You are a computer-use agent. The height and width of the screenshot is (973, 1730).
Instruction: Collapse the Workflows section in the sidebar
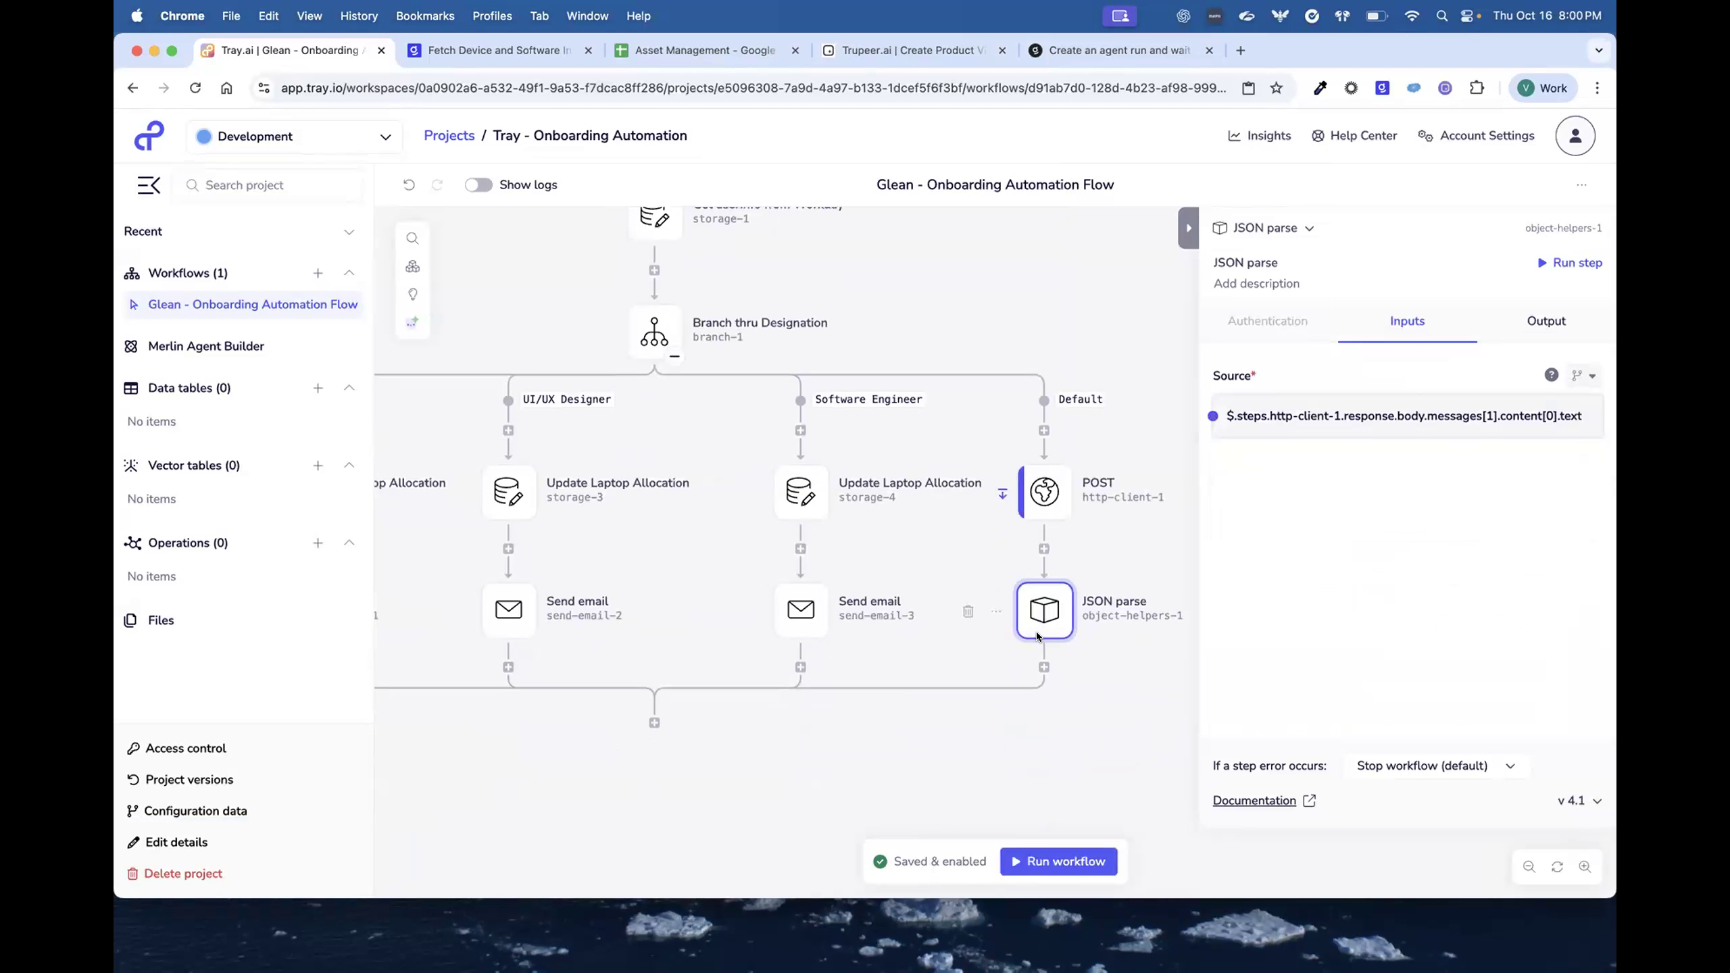(349, 273)
